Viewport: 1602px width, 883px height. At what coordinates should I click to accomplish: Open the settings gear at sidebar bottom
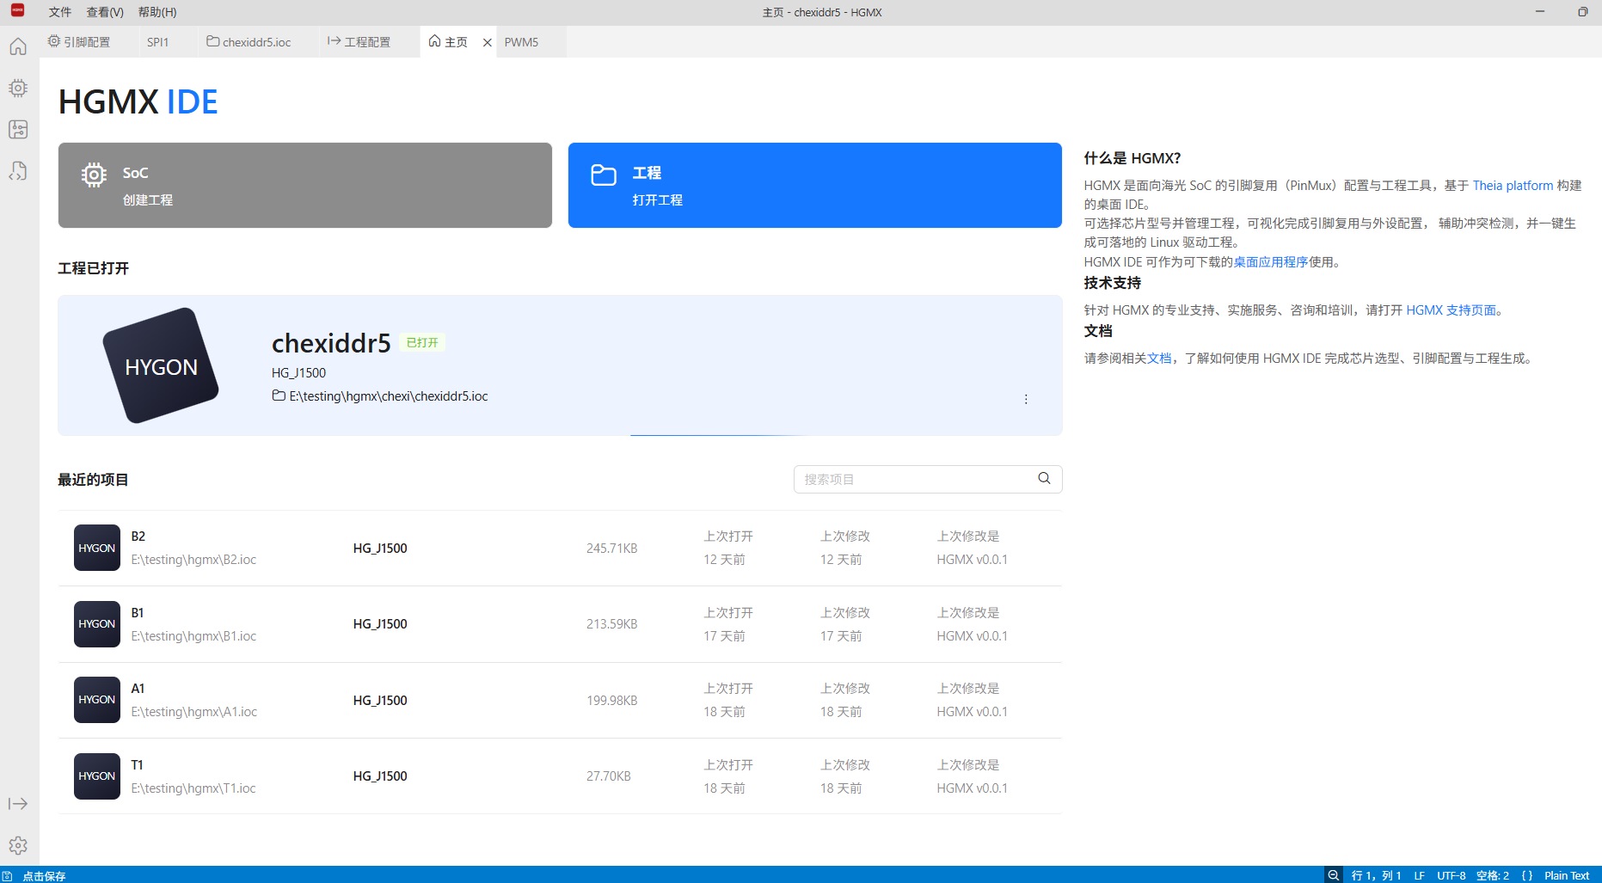tap(18, 845)
